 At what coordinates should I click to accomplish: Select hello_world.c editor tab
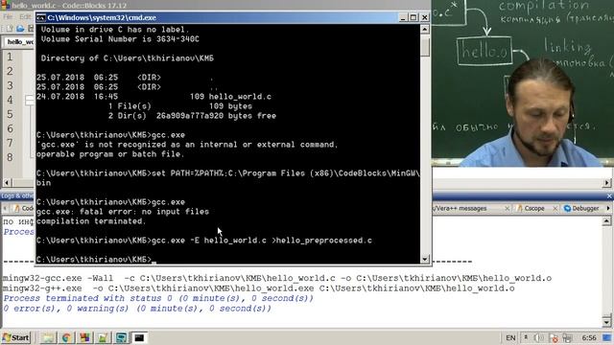(x=19, y=42)
